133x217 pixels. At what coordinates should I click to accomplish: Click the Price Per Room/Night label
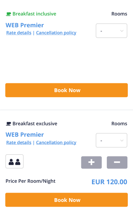coord(31,181)
